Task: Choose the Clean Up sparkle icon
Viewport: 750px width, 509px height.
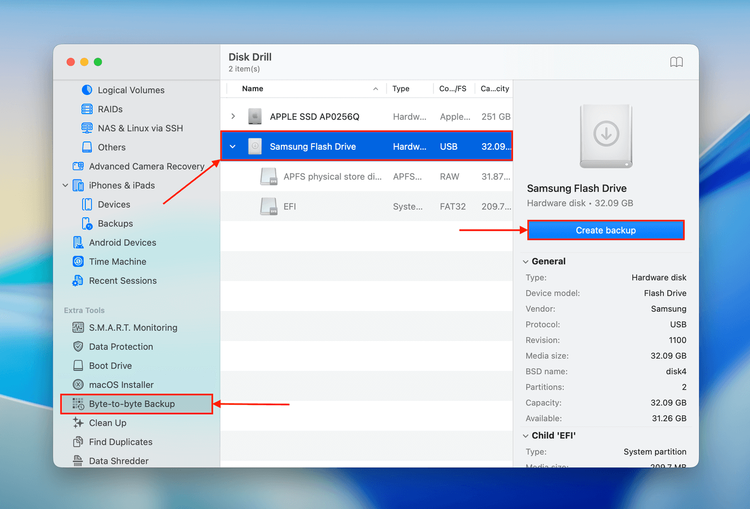Action: point(78,423)
